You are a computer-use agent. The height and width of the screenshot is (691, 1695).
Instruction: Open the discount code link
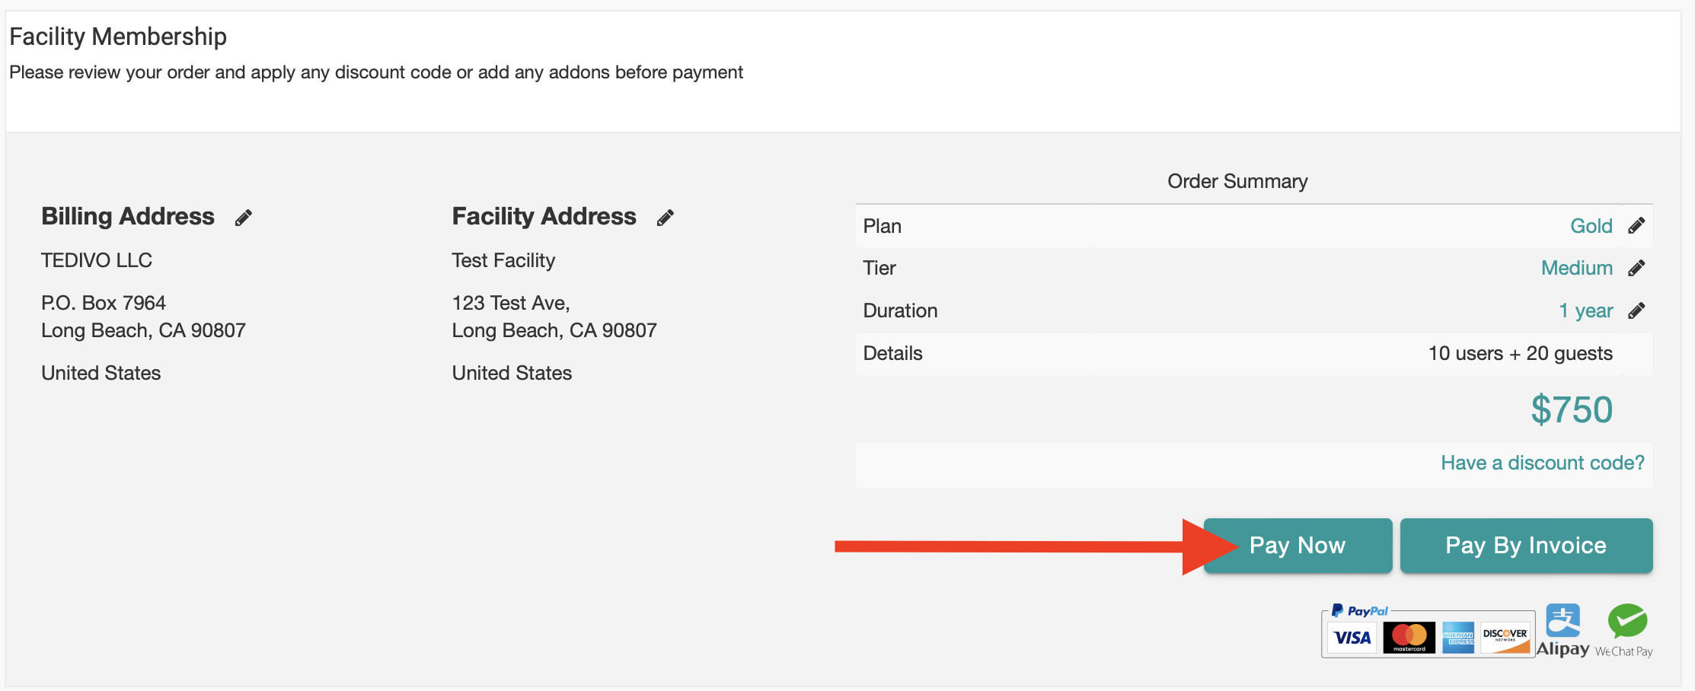click(1543, 463)
